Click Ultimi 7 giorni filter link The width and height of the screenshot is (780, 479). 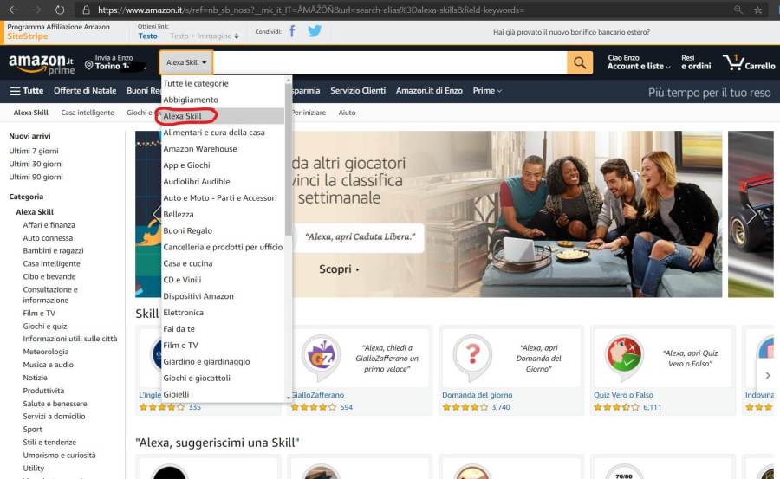[x=36, y=151]
